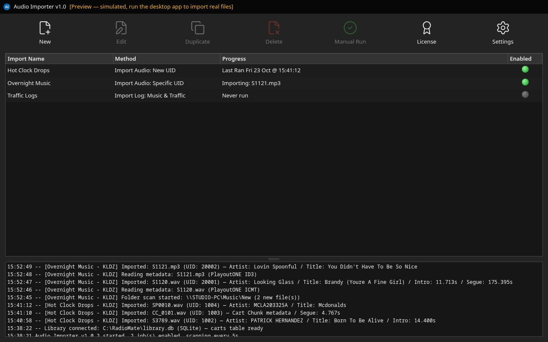Sort by the Enabled column header
The width and height of the screenshot is (548, 342).
525,59
